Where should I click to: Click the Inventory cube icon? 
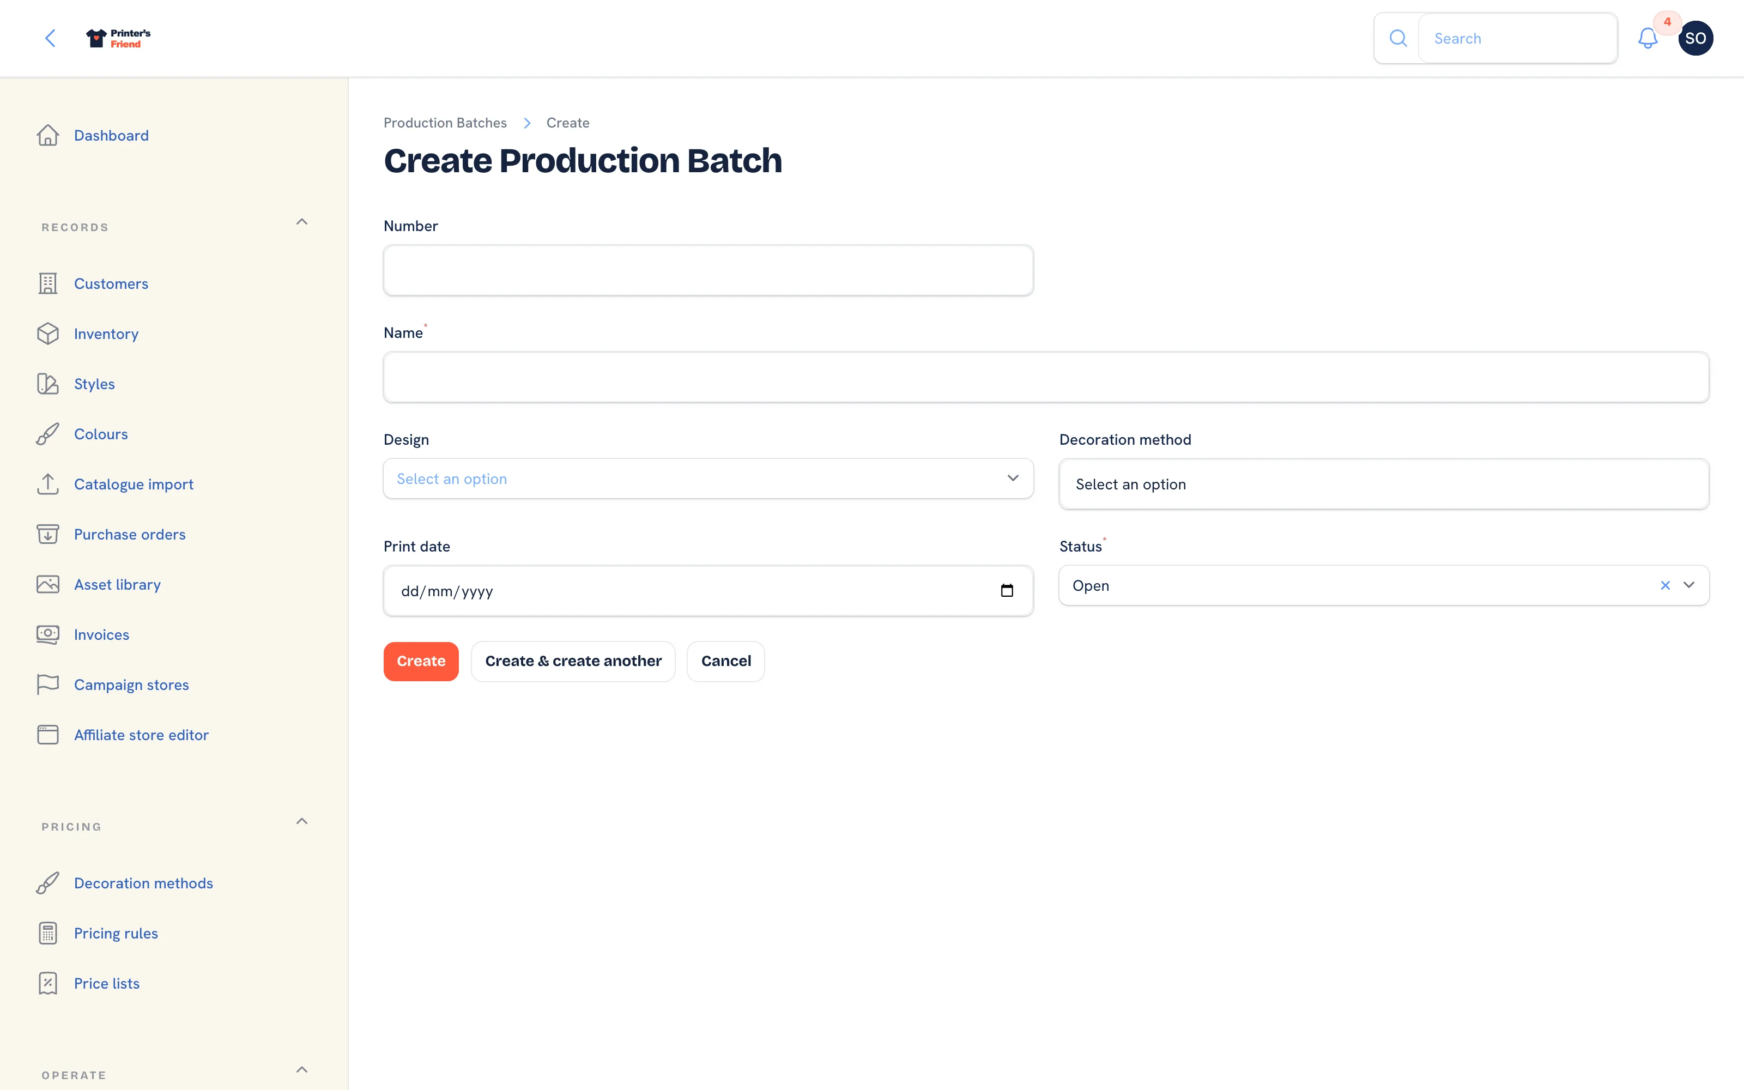(47, 334)
